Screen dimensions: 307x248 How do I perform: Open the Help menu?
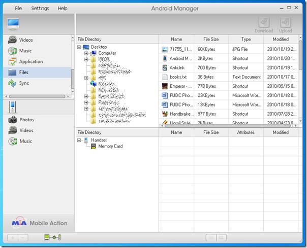[x=63, y=9]
